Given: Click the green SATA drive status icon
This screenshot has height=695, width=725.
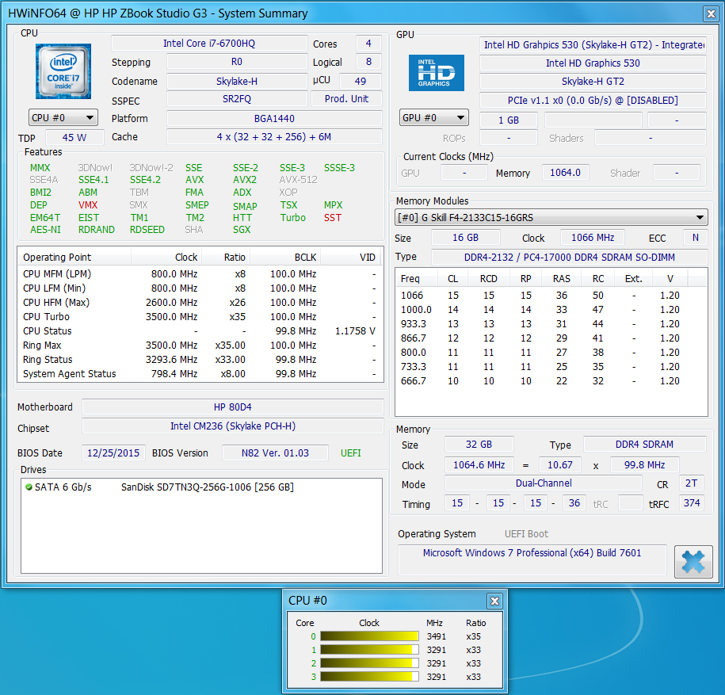Looking at the screenshot, I should (x=29, y=487).
